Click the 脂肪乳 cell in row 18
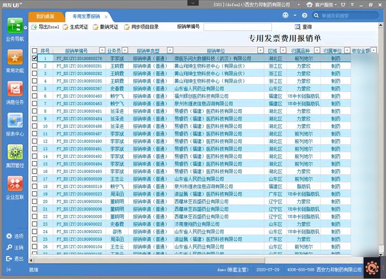This screenshot has height=279, width=386. [x=303, y=186]
